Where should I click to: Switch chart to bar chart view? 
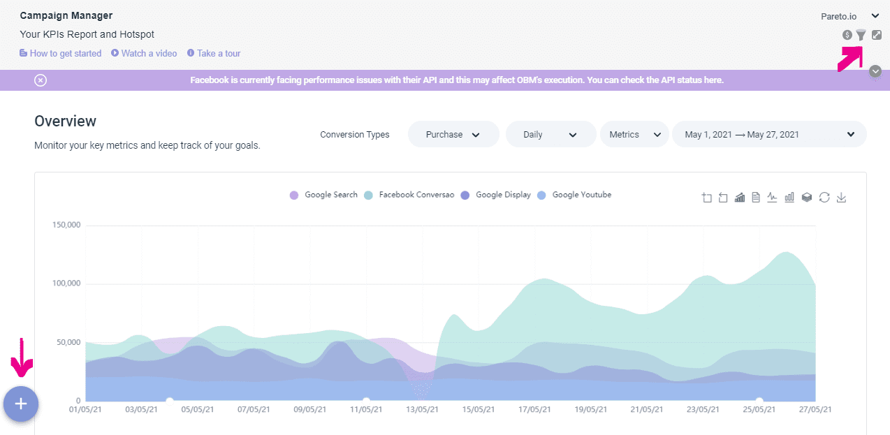point(789,198)
